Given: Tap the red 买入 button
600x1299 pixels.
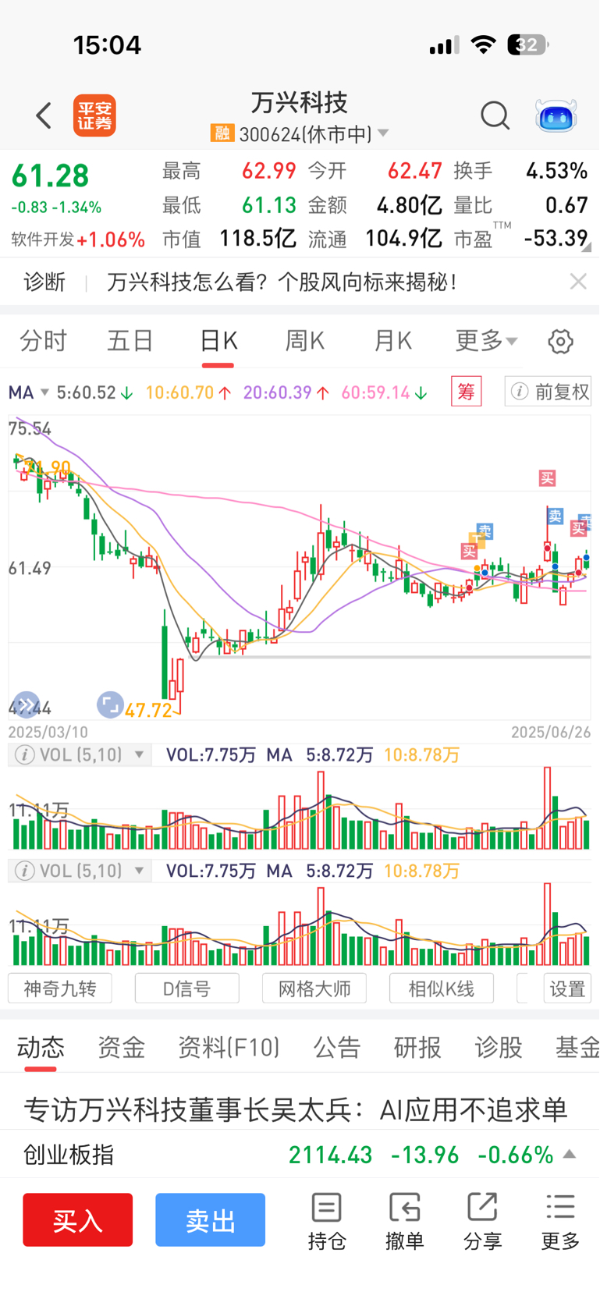Looking at the screenshot, I should (77, 1219).
